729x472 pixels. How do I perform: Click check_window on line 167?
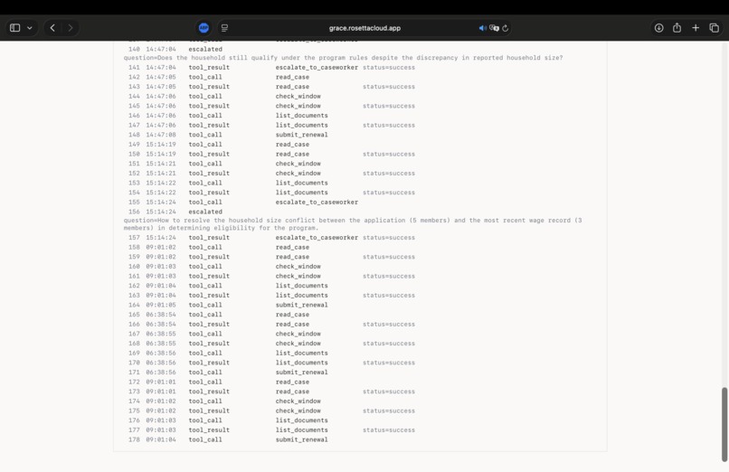click(x=298, y=334)
